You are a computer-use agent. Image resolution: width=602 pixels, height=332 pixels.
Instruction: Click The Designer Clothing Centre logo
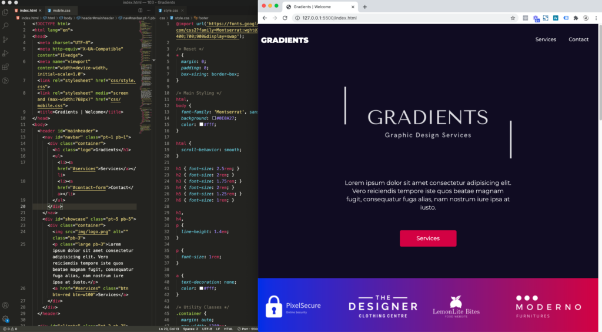(383, 307)
